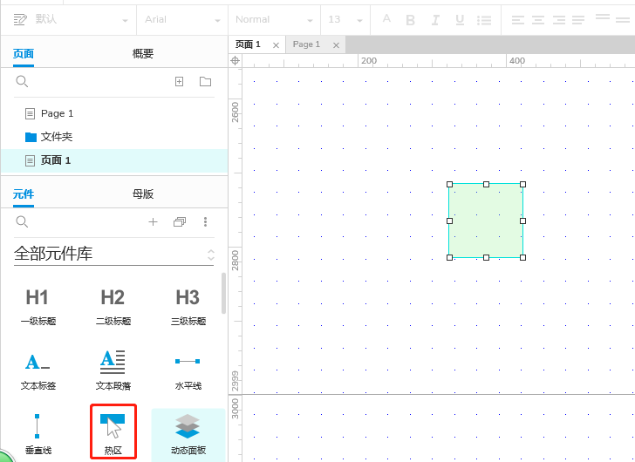Open the library more options menu

tap(205, 221)
